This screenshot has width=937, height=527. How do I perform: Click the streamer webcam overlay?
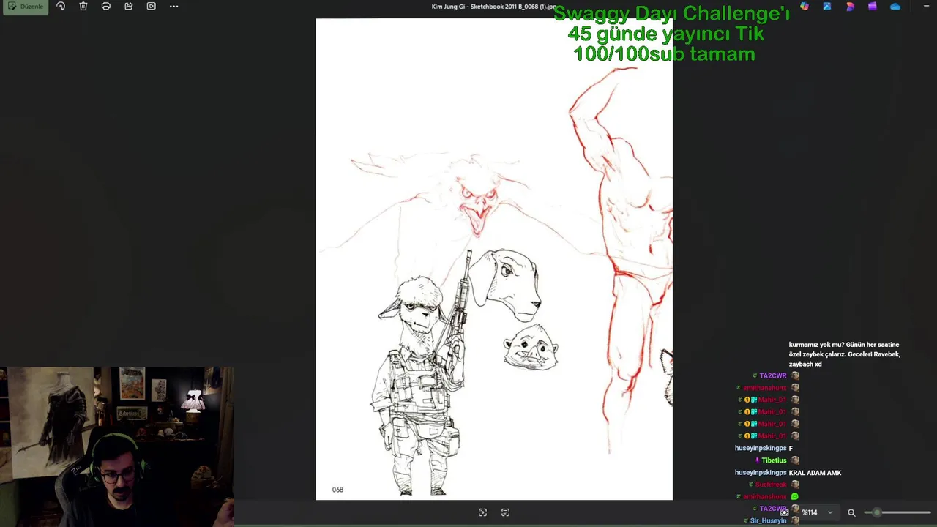point(117,446)
